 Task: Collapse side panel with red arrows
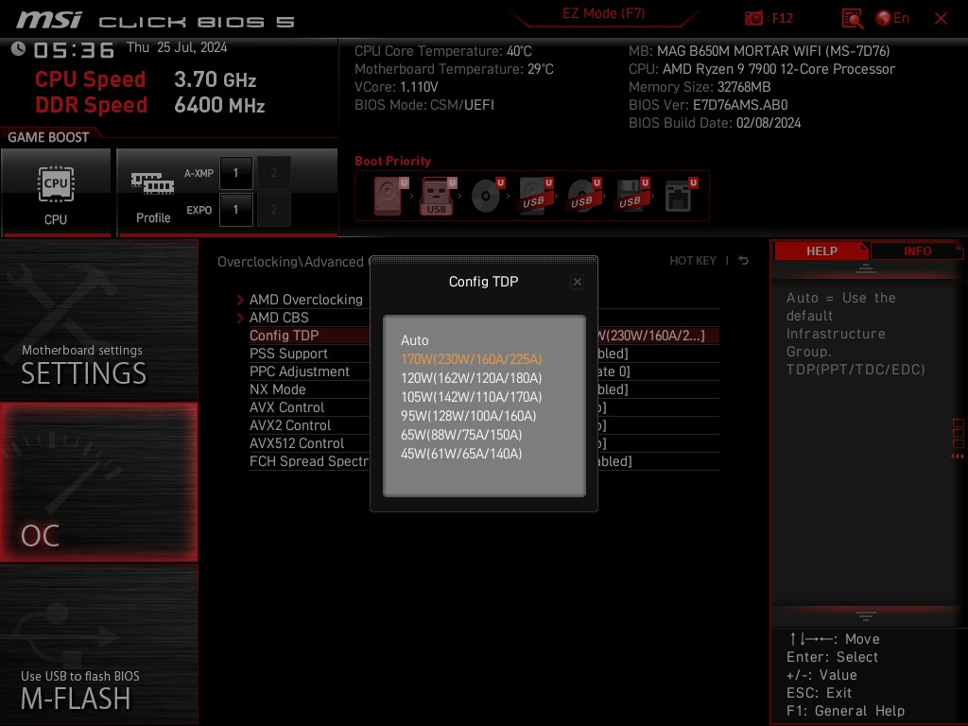pos(958,457)
